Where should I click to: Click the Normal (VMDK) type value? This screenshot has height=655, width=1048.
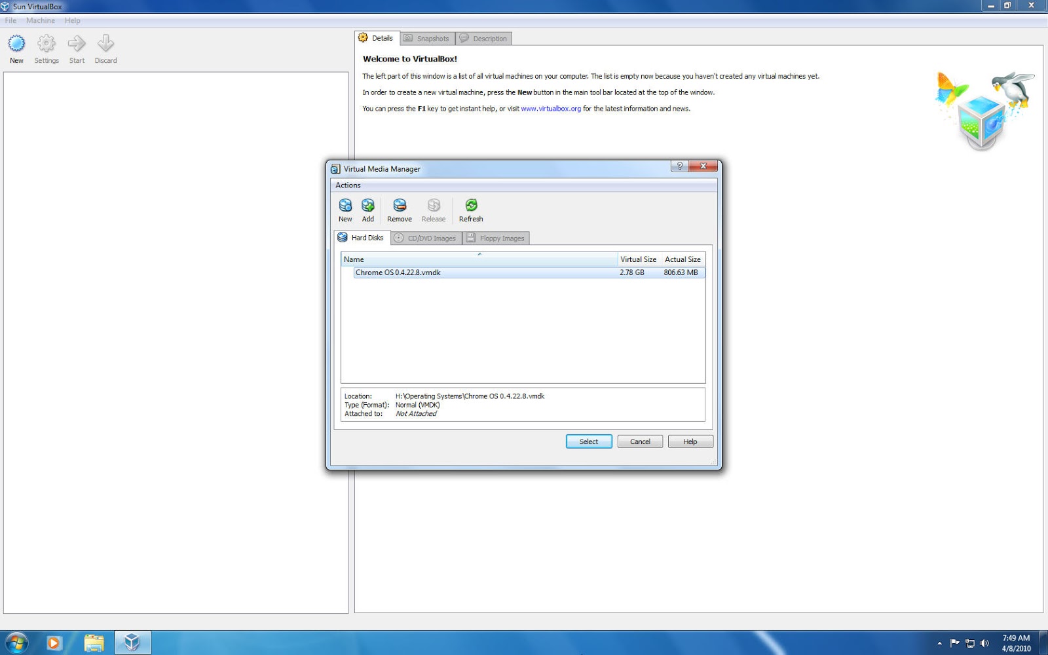click(418, 405)
